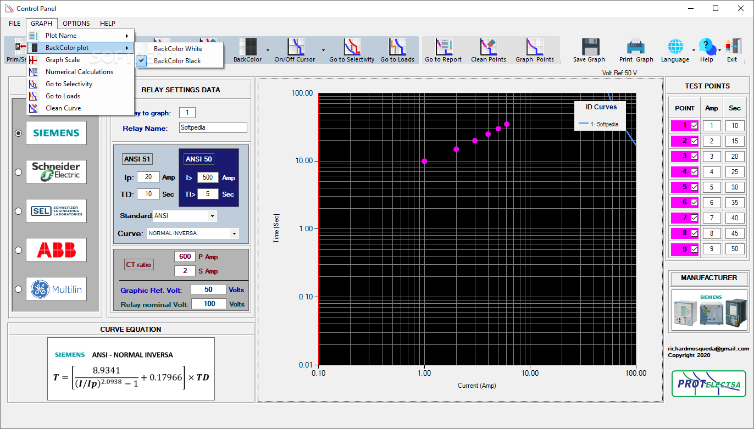Open the HELP menu

tap(108, 24)
